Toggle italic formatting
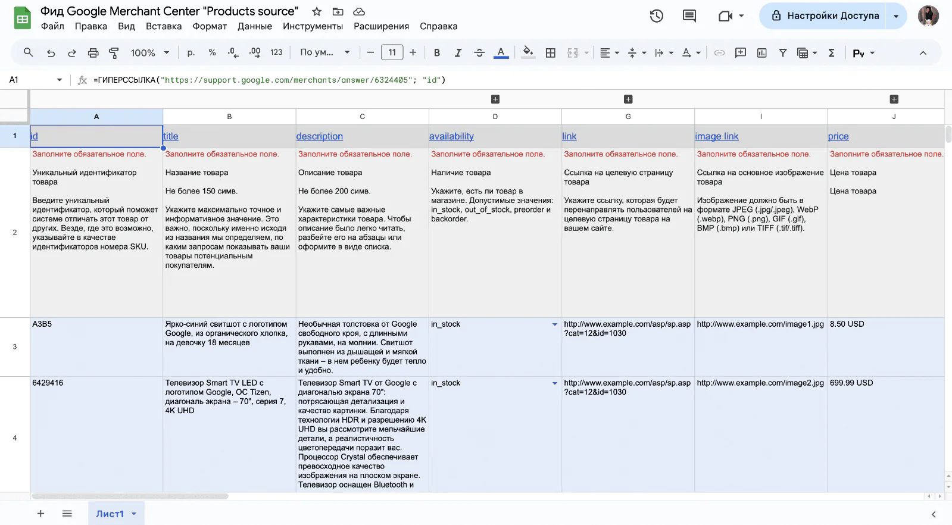This screenshot has height=525, width=952. (x=458, y=53)
